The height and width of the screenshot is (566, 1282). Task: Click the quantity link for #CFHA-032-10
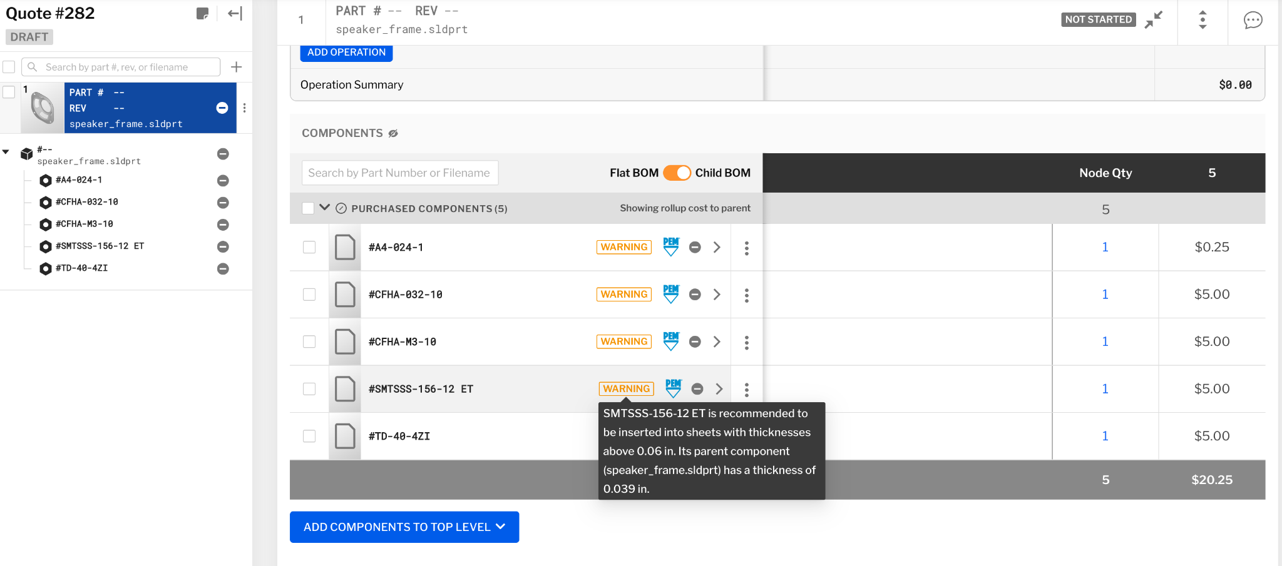1105,294
